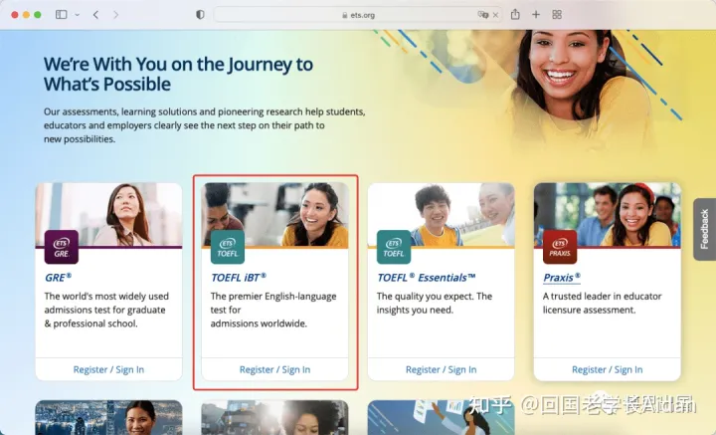Open the TOEFL Essentials title link
Screen dimensions: 716x435
pos(427,278)
